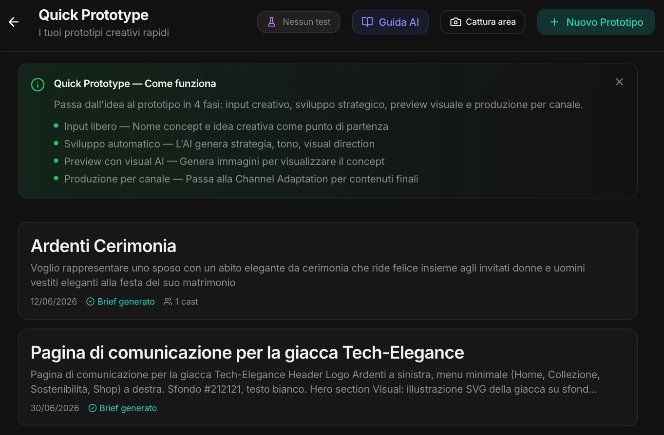The image size is (664, 435).
Task: Click 'Brief generato' on Ardenti Cerimonia card
Action: 126,302
